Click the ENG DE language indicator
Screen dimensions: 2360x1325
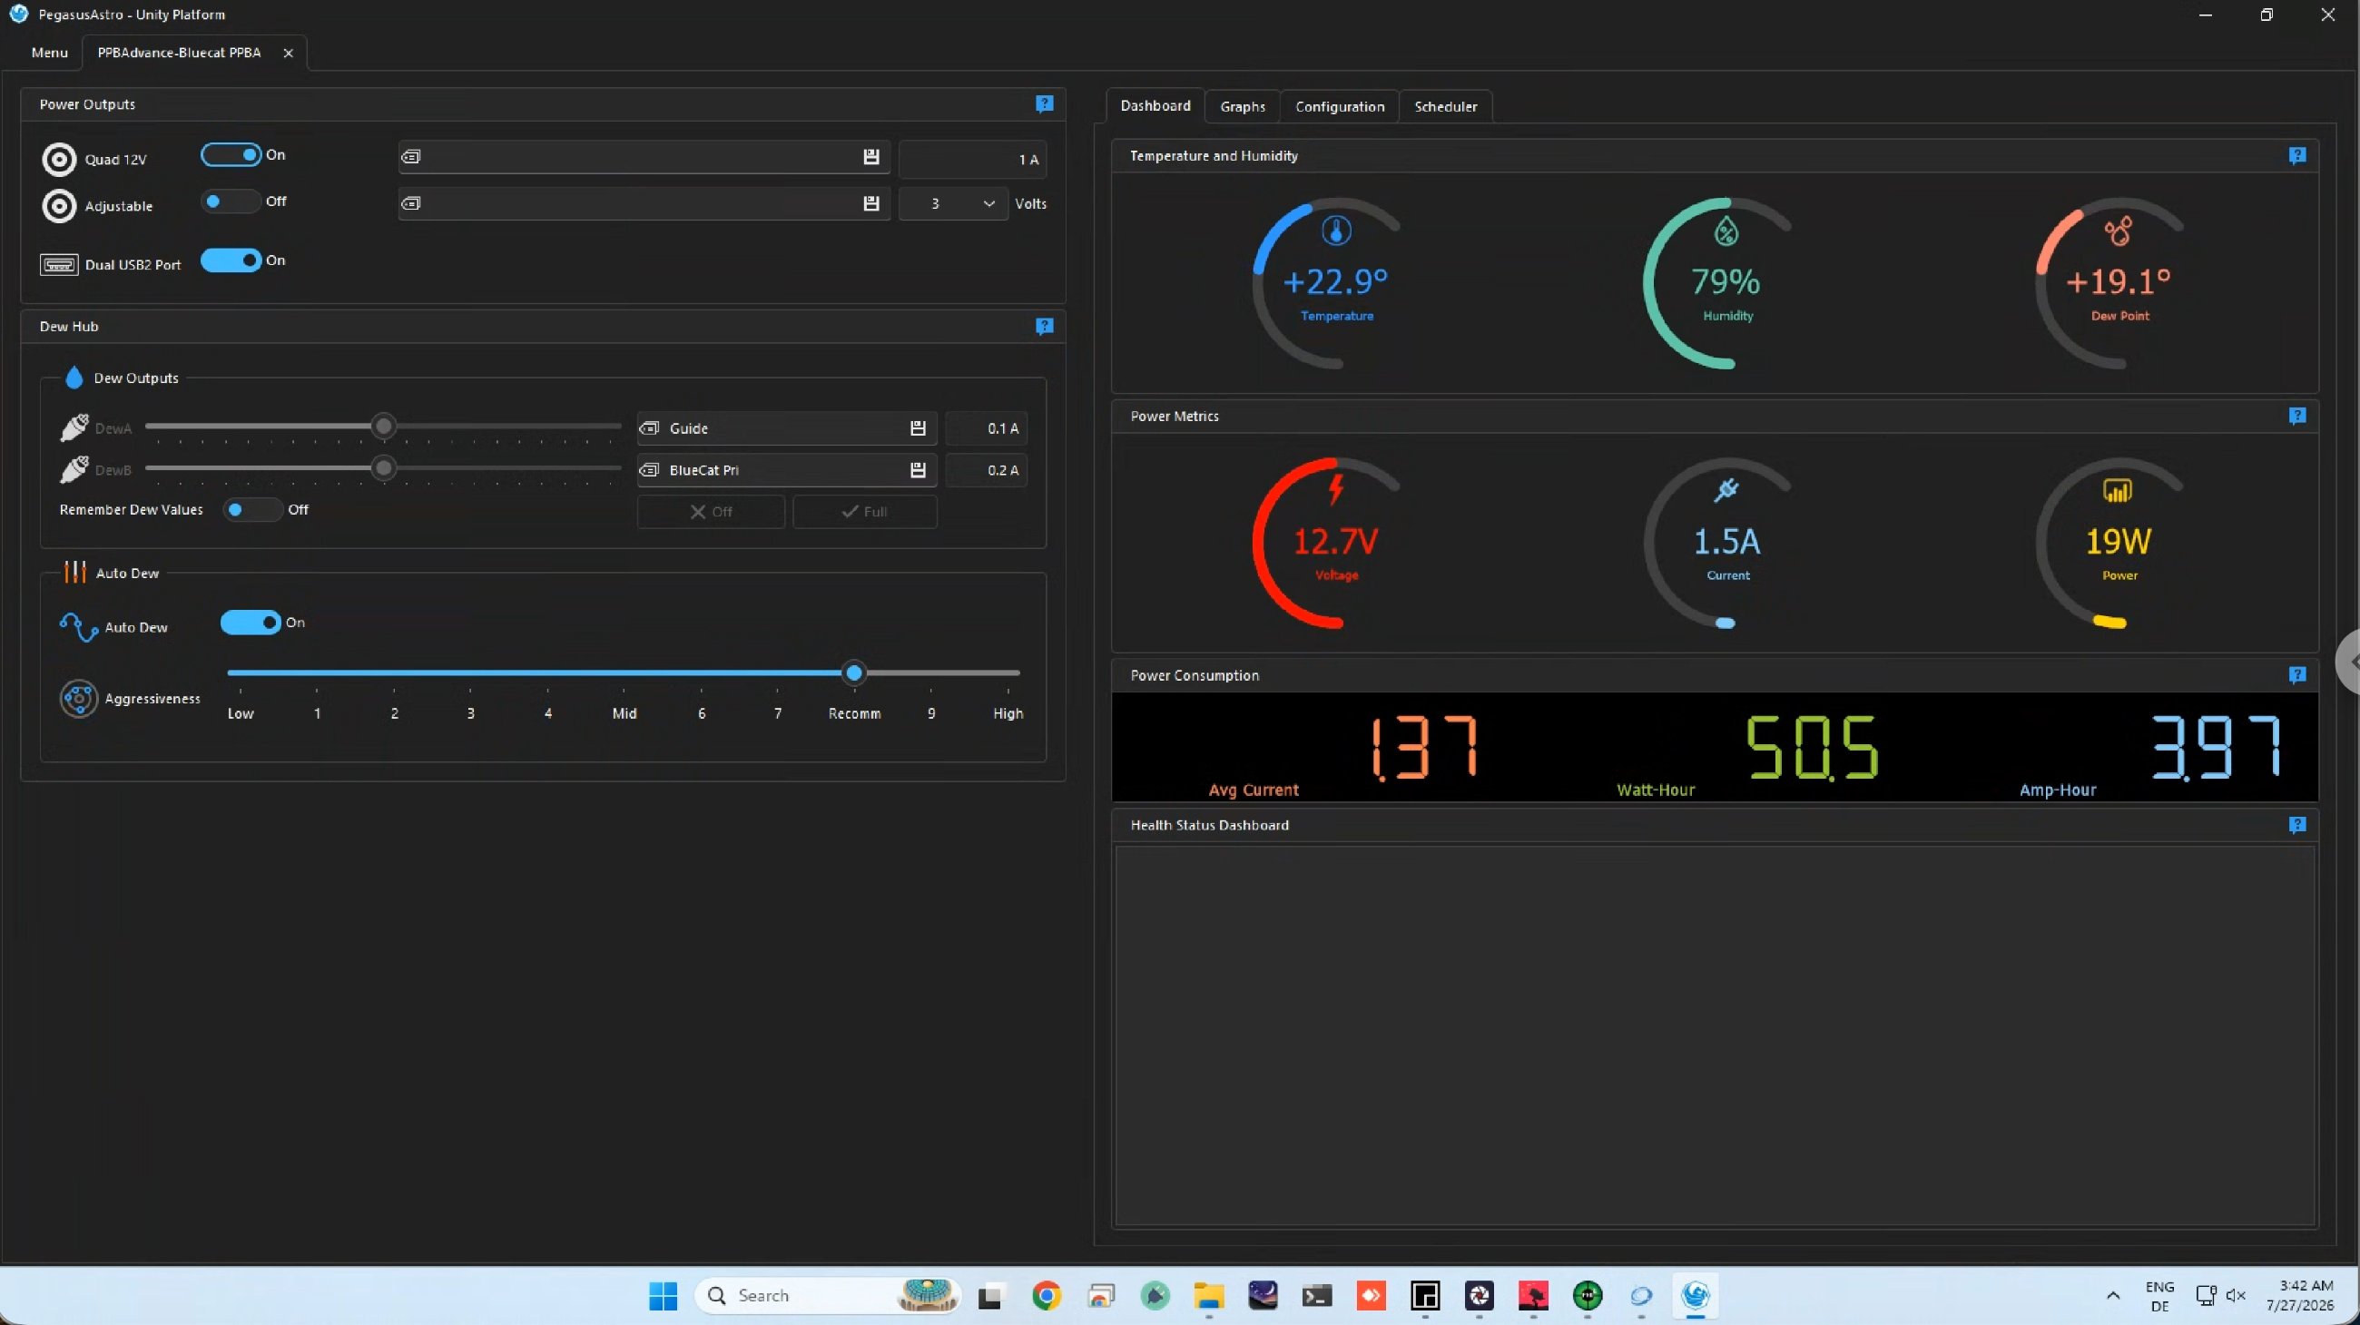tap(2159, 1296)
